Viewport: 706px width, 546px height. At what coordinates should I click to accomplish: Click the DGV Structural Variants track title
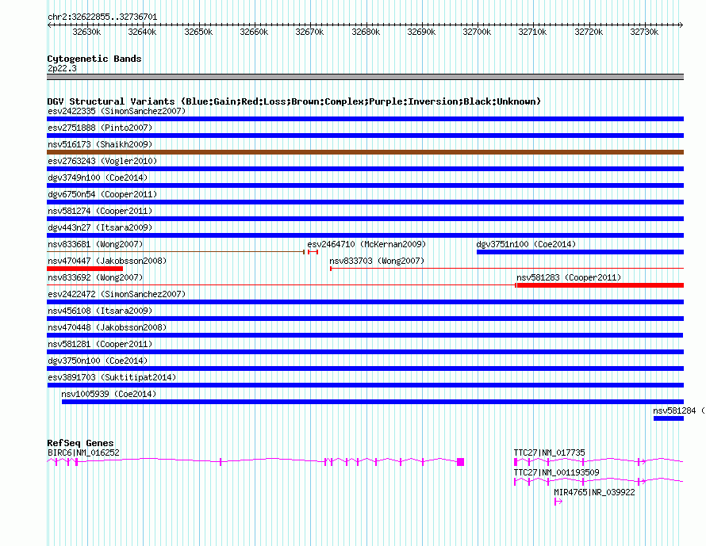294,101
